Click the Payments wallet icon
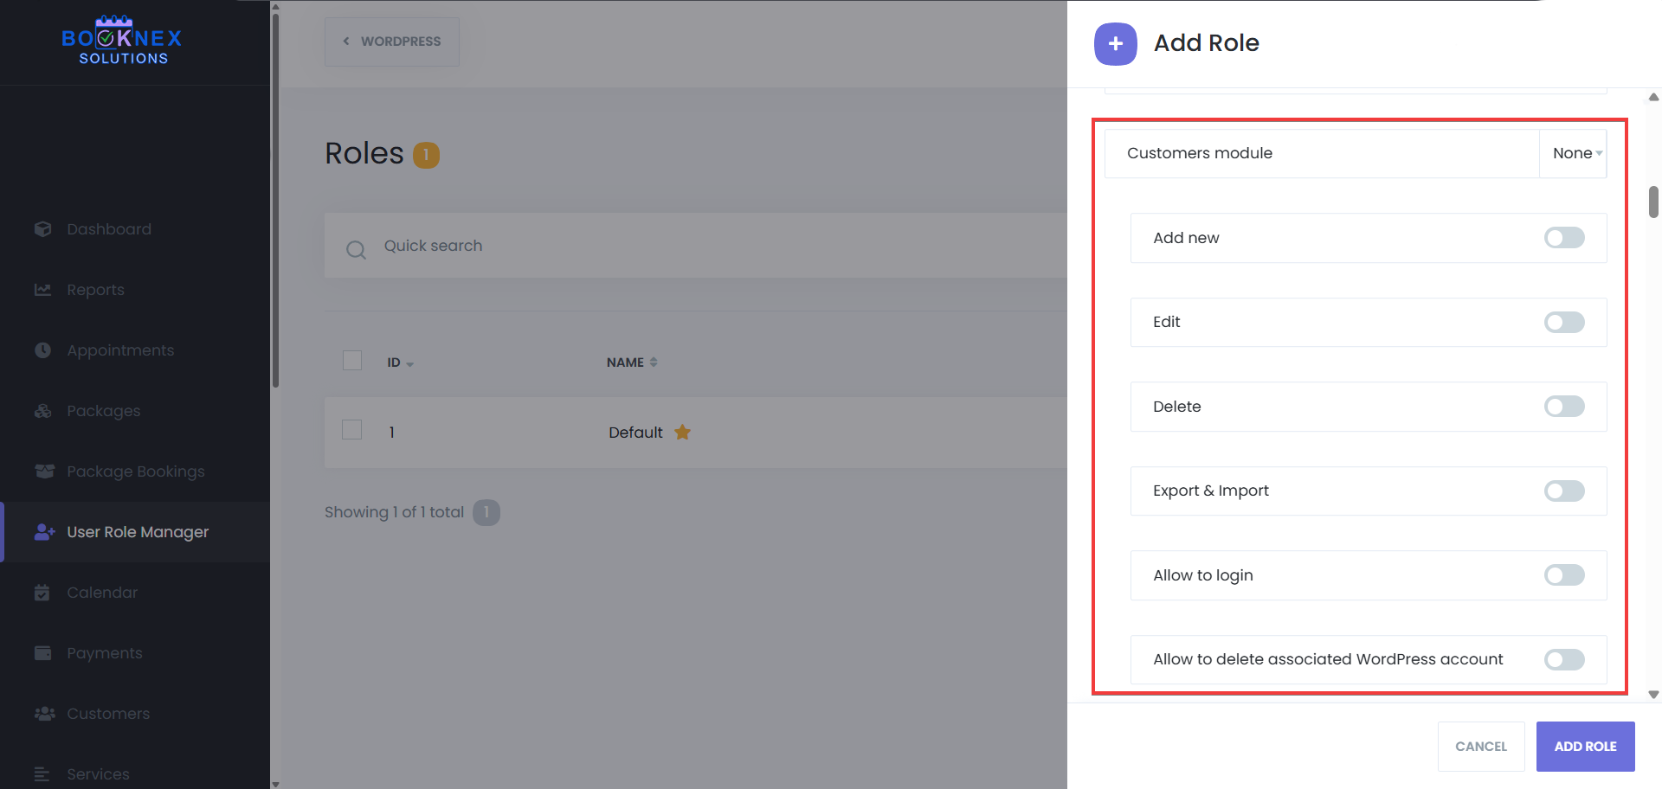The image size is (1662, 789). click(42, 653)
